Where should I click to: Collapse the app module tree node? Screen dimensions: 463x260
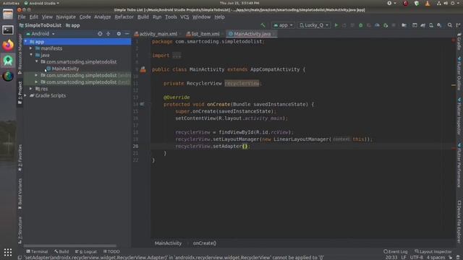26,42
